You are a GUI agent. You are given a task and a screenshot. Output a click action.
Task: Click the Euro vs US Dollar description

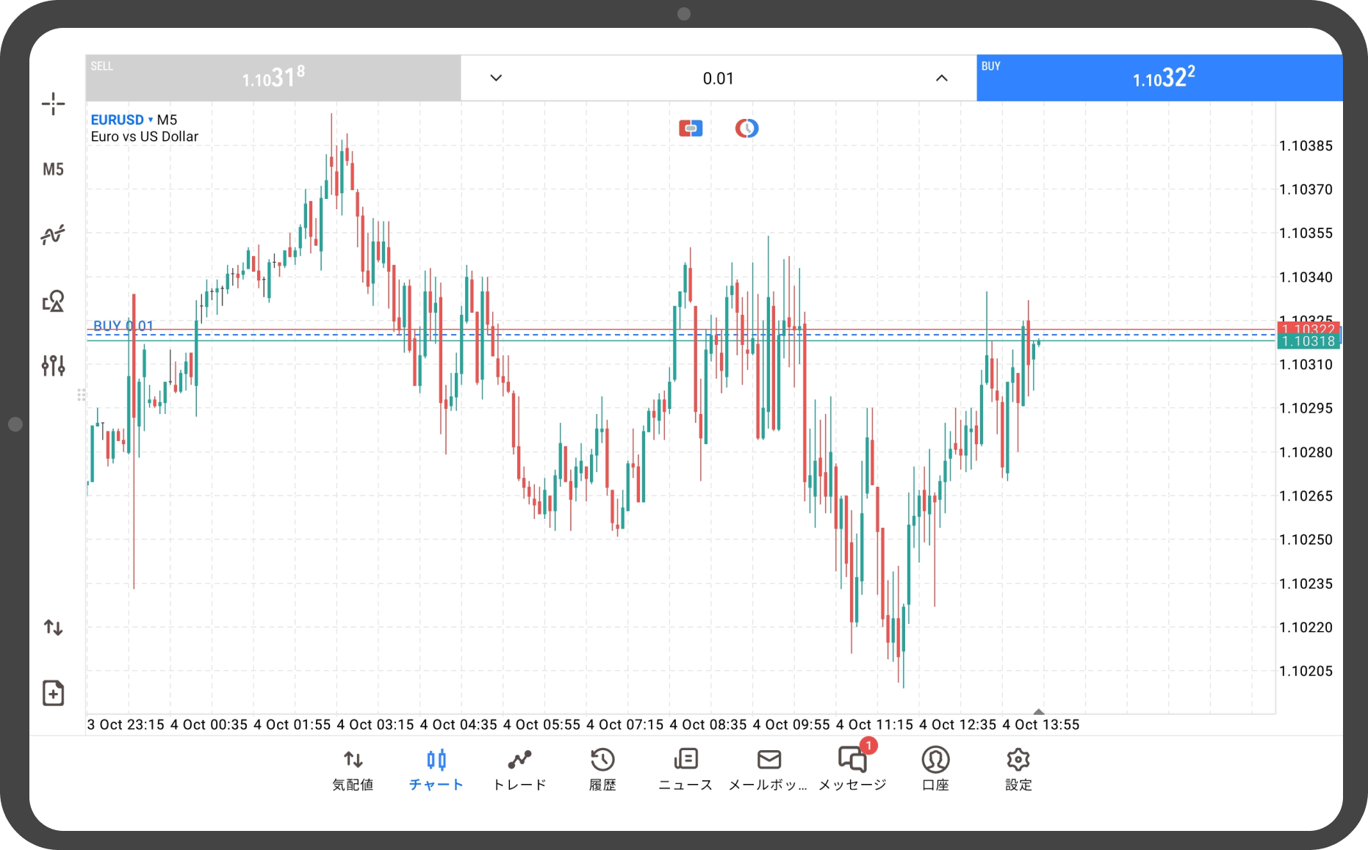[x=145, y=137]
